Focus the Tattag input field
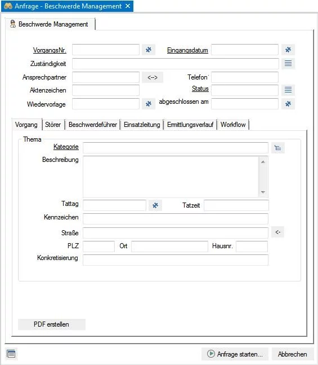 click(114, 205)
